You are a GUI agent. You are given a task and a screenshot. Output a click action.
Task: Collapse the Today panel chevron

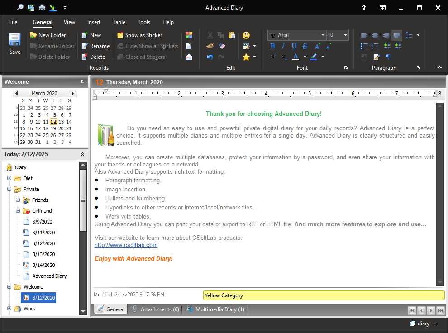click(82, 154)
